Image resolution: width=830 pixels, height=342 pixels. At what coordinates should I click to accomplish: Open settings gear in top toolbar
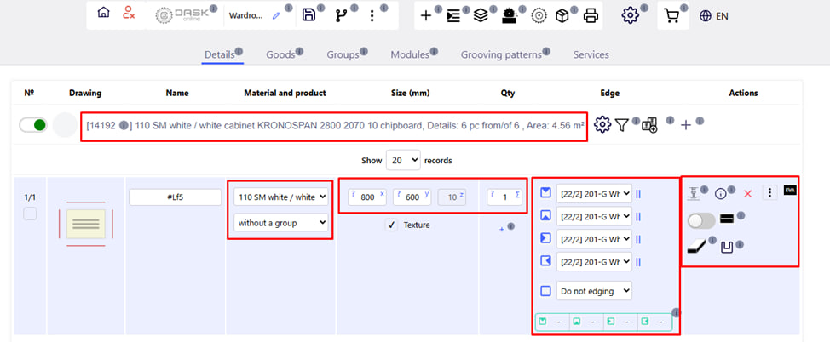pyautogui.click(x=630, y=15)
